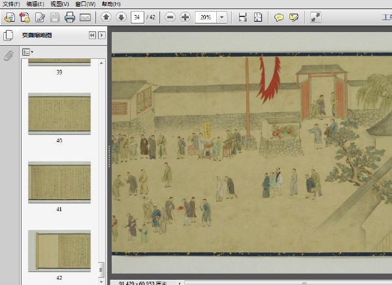
Task: Click the fit one full page icon
Action: point(258,17)
